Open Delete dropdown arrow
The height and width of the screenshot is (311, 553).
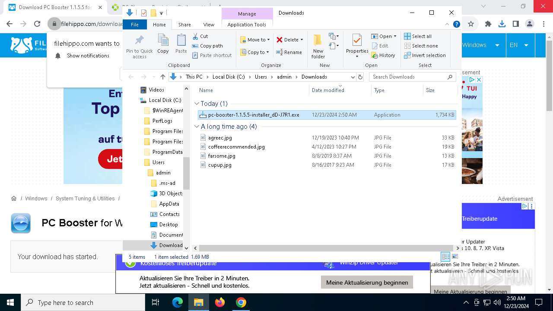[302, 40]
